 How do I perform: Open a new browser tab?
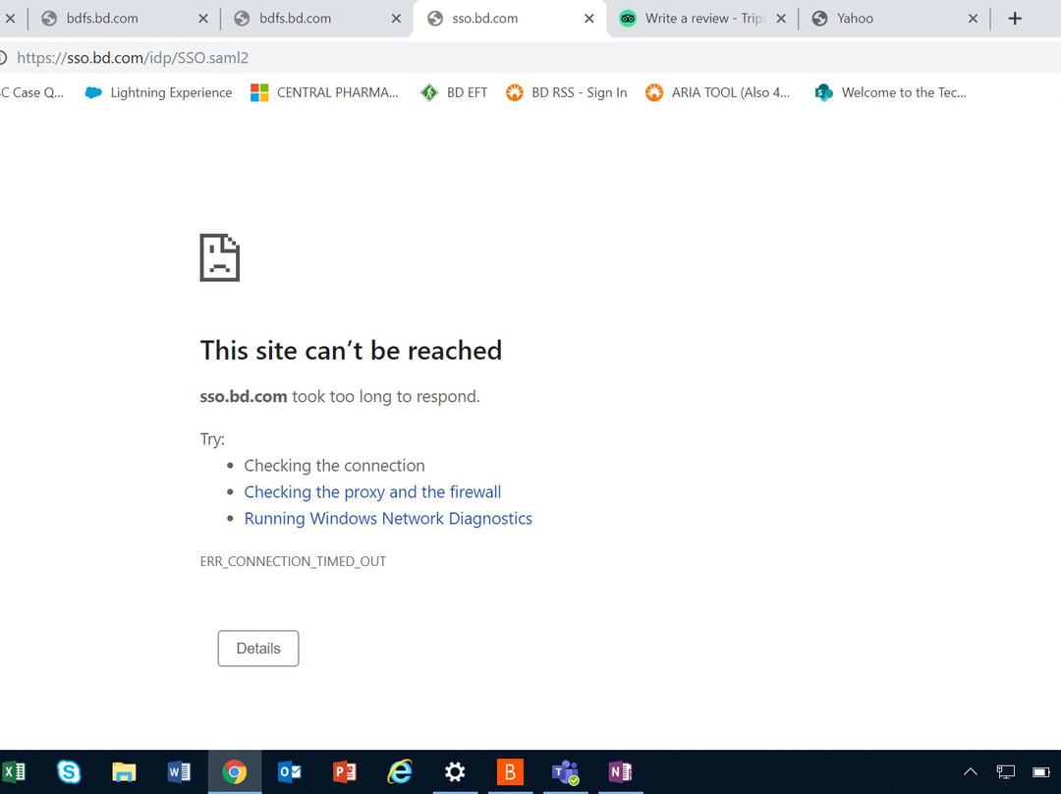(1014, 19)
